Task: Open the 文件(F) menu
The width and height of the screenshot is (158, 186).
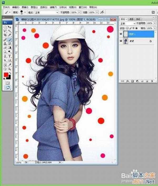Action: pos(6,7)
